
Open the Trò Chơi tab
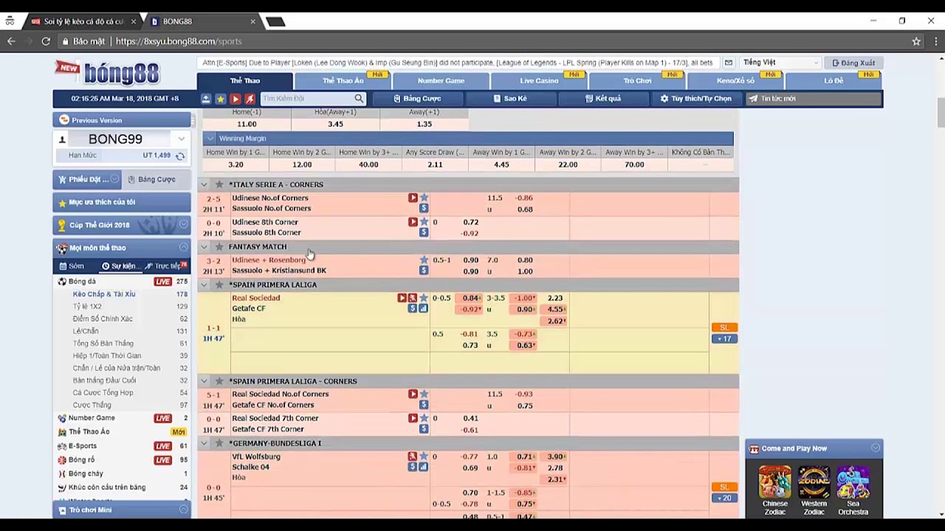pos(637,80)
